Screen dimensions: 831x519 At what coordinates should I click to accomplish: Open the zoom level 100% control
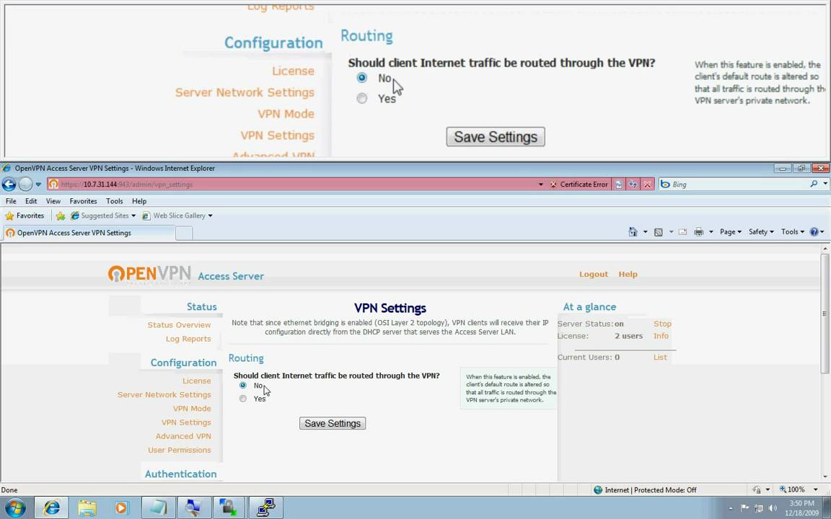point(792,489)
